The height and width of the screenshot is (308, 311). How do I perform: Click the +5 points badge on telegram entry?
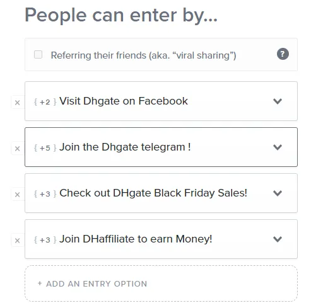pos(45,148)
